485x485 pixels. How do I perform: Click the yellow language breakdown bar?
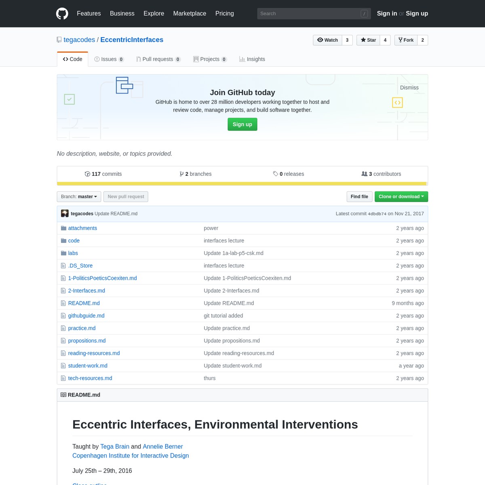tap(242, 183)
